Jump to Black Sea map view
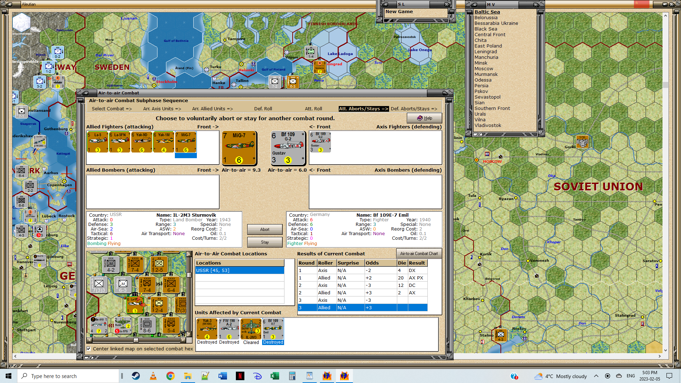The width and height of the screenshot is (681, 383). [x=486, y=29]
